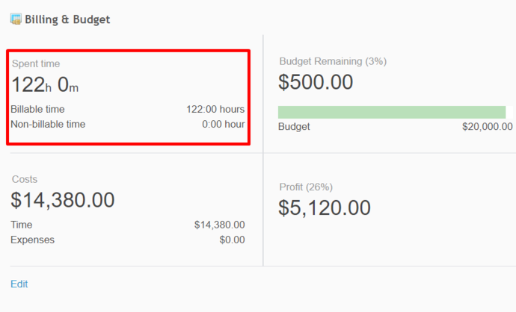Click the 122h 0m spent time value
Viewport: 516px width, 312px height.
tap(45, 85)
